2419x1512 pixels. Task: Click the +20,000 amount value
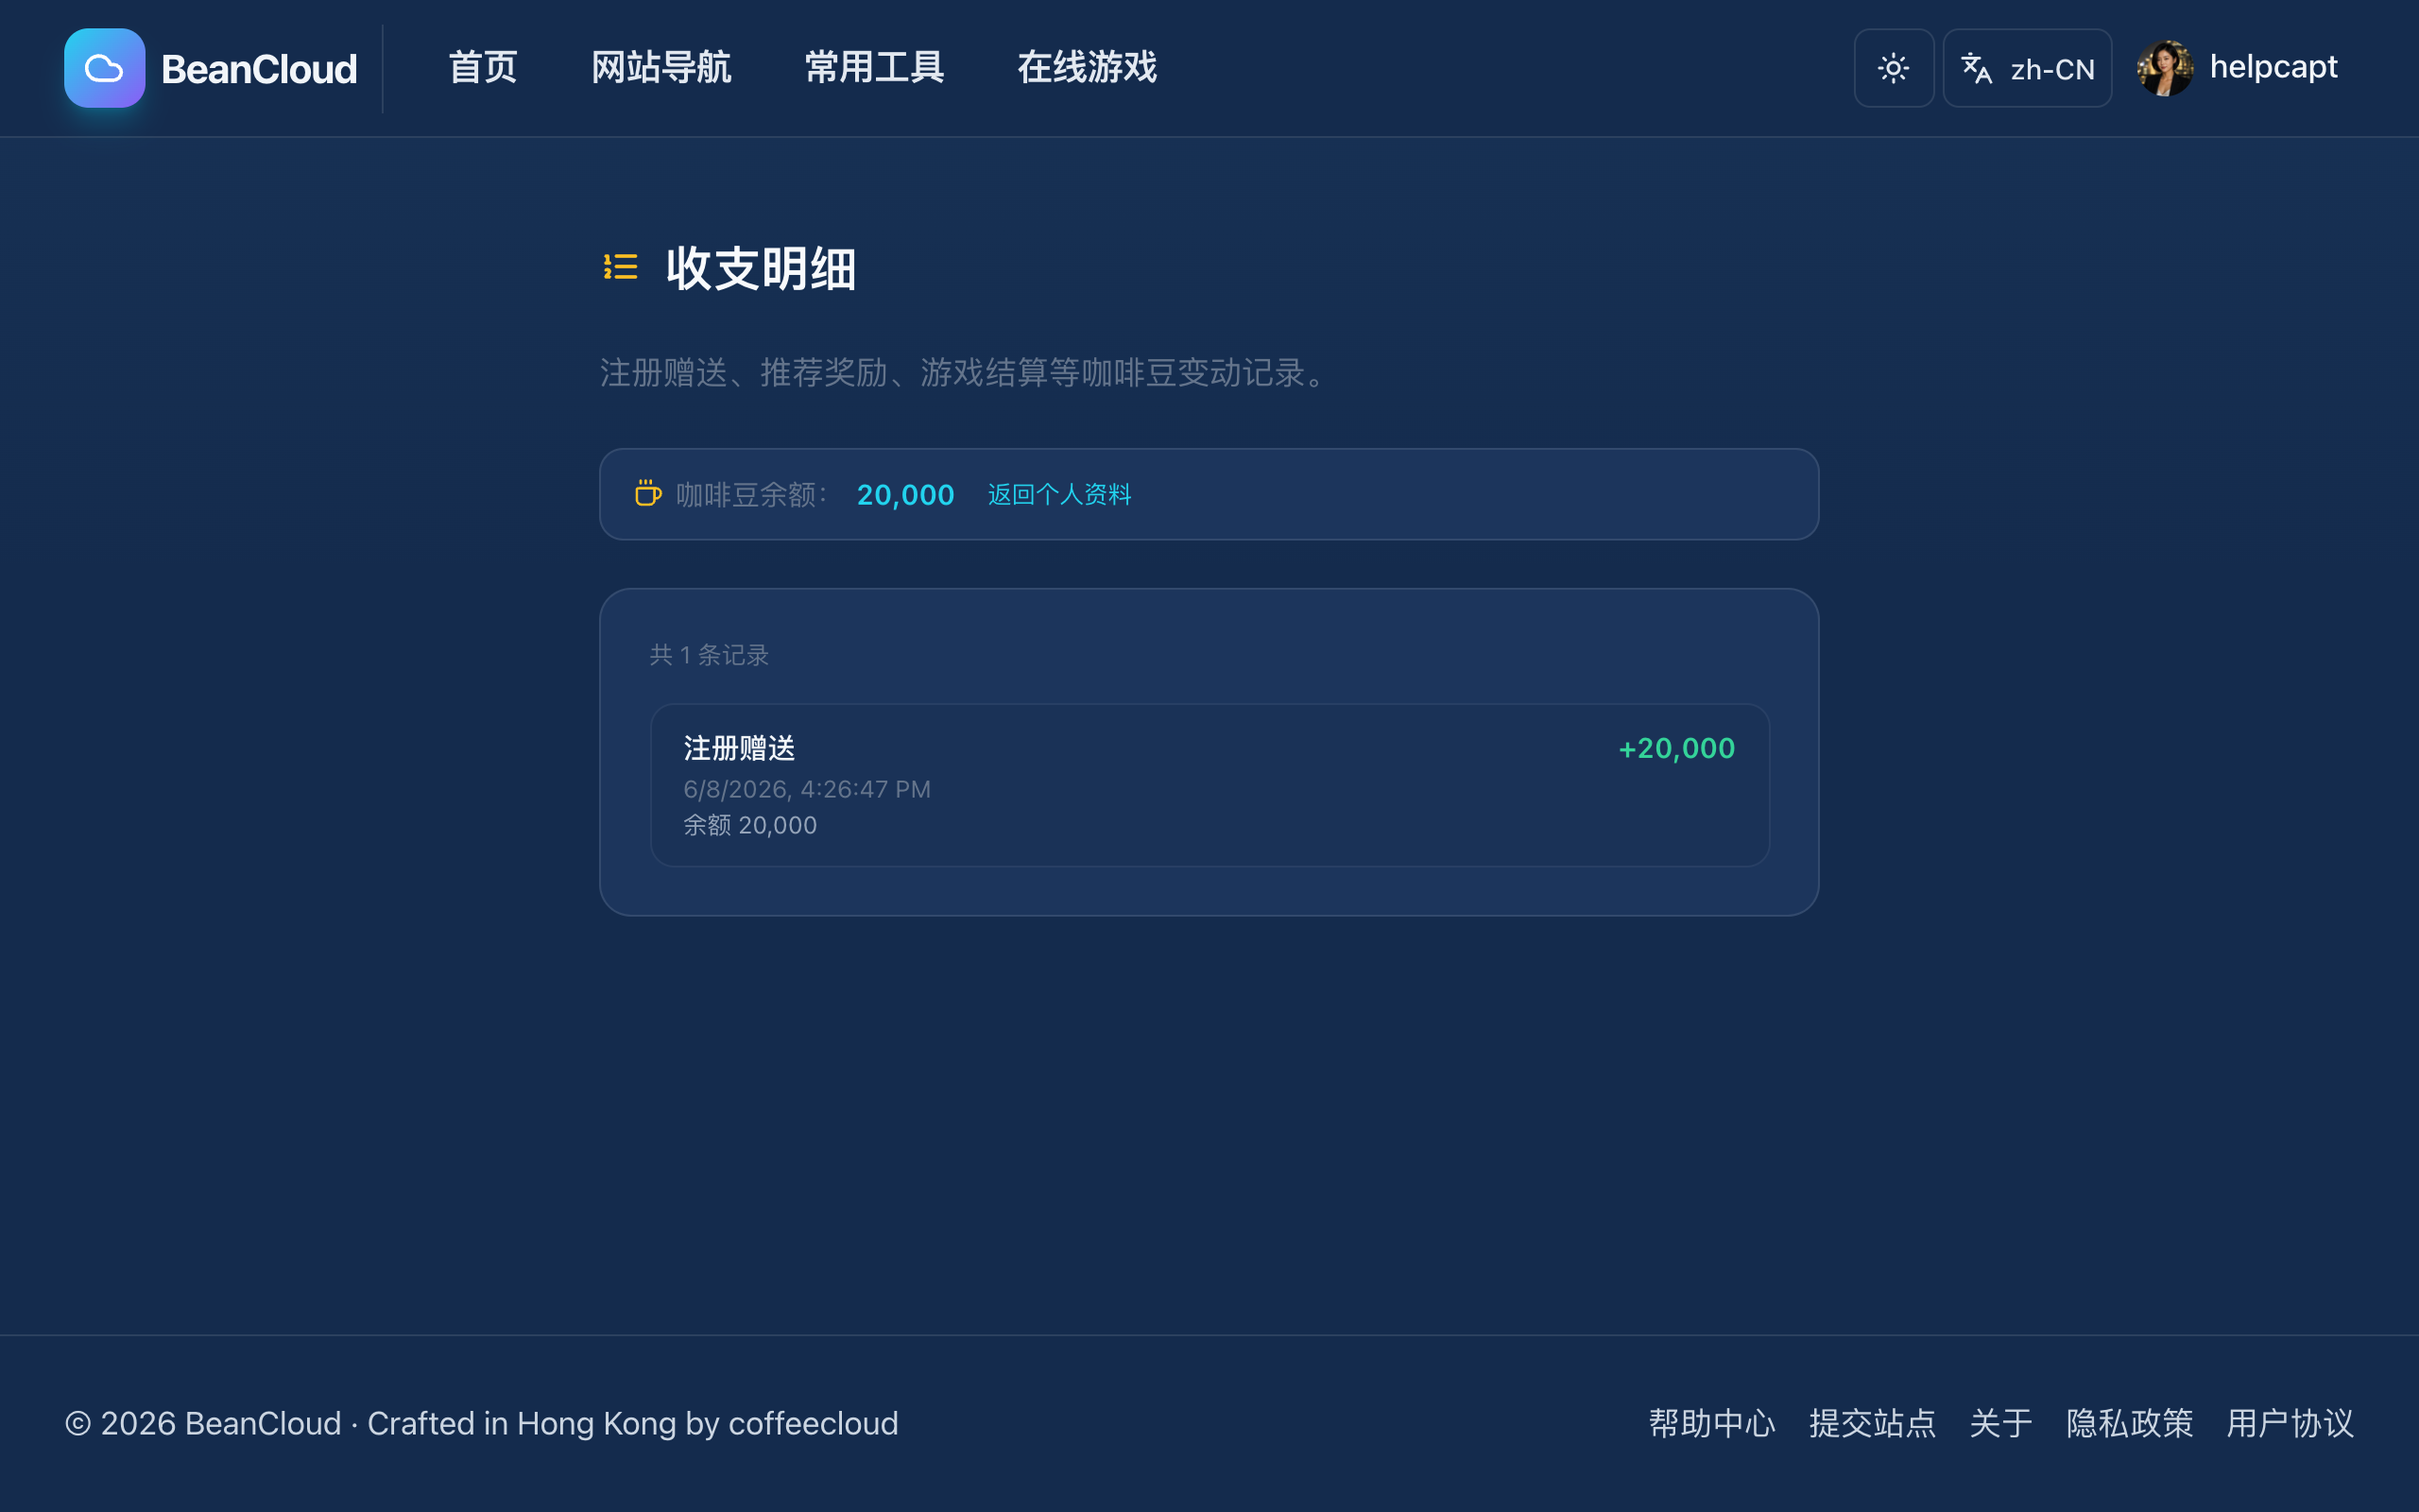tap(1676, 748)
